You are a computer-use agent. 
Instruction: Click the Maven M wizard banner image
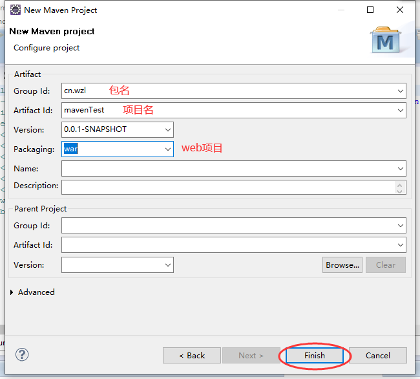coord(386,40)
